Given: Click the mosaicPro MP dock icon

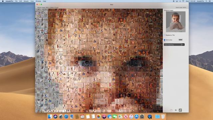Looking at the screenshot, I should point(104,117).
